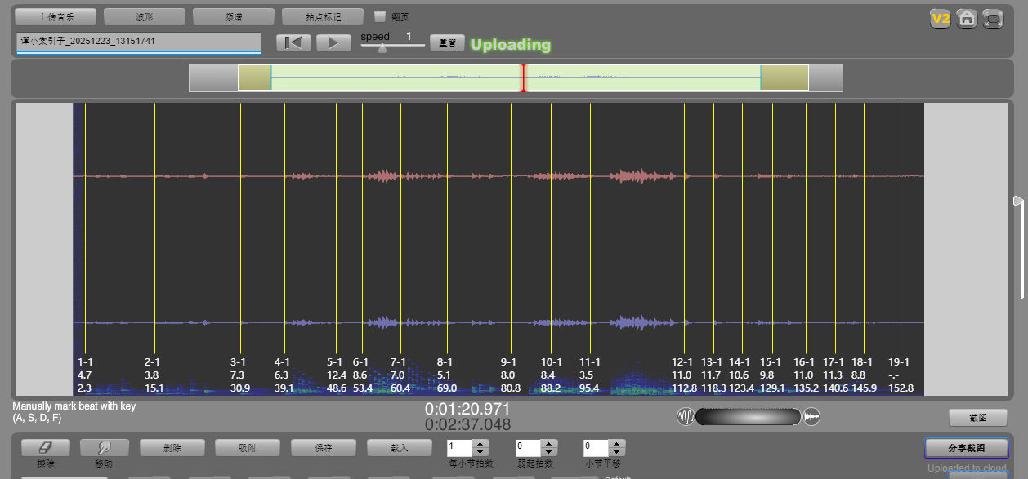Screen dimensions: 1028x479
Task: Select the move (移动) tool
Action: click(x=104, y=448)
